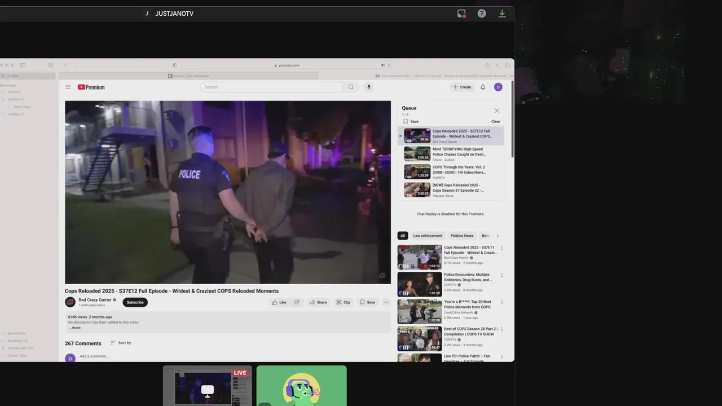Open options menu for Police Encounters video

(502, 275)
